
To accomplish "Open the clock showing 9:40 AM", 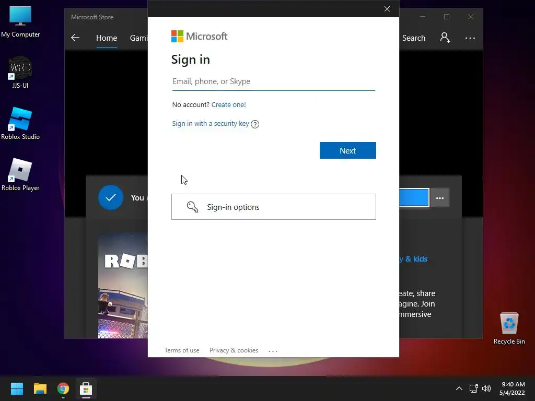I will click(x=512, y=388).
